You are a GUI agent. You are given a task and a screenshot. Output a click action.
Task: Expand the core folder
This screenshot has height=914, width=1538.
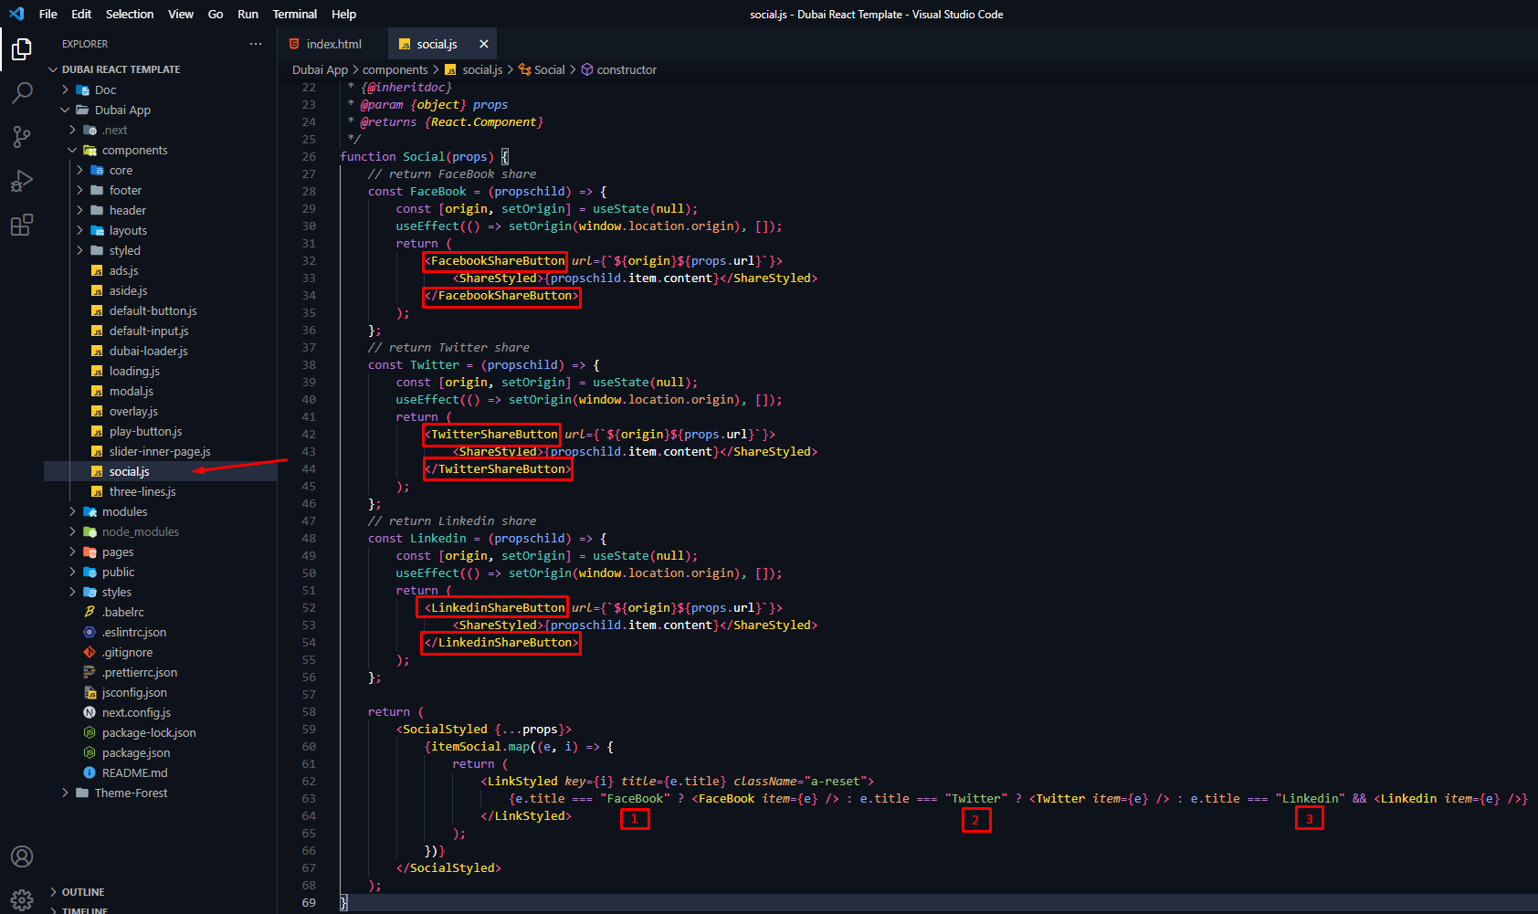click(79, 170)
